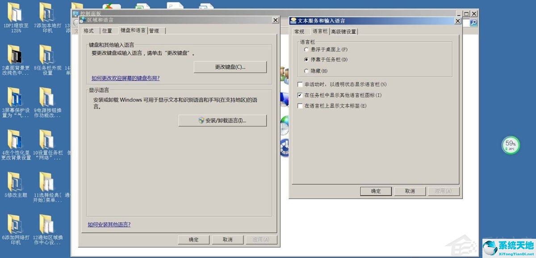Click the globe icon in 区域和语言 title bar
Image resolution: width=536 pixels, height=258 pixels.
(x=83, y=20)
